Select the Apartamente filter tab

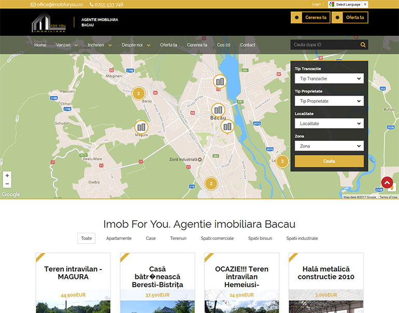[x=119, y=238]
